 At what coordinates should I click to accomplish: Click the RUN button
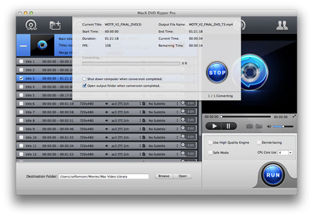(273, 175)
